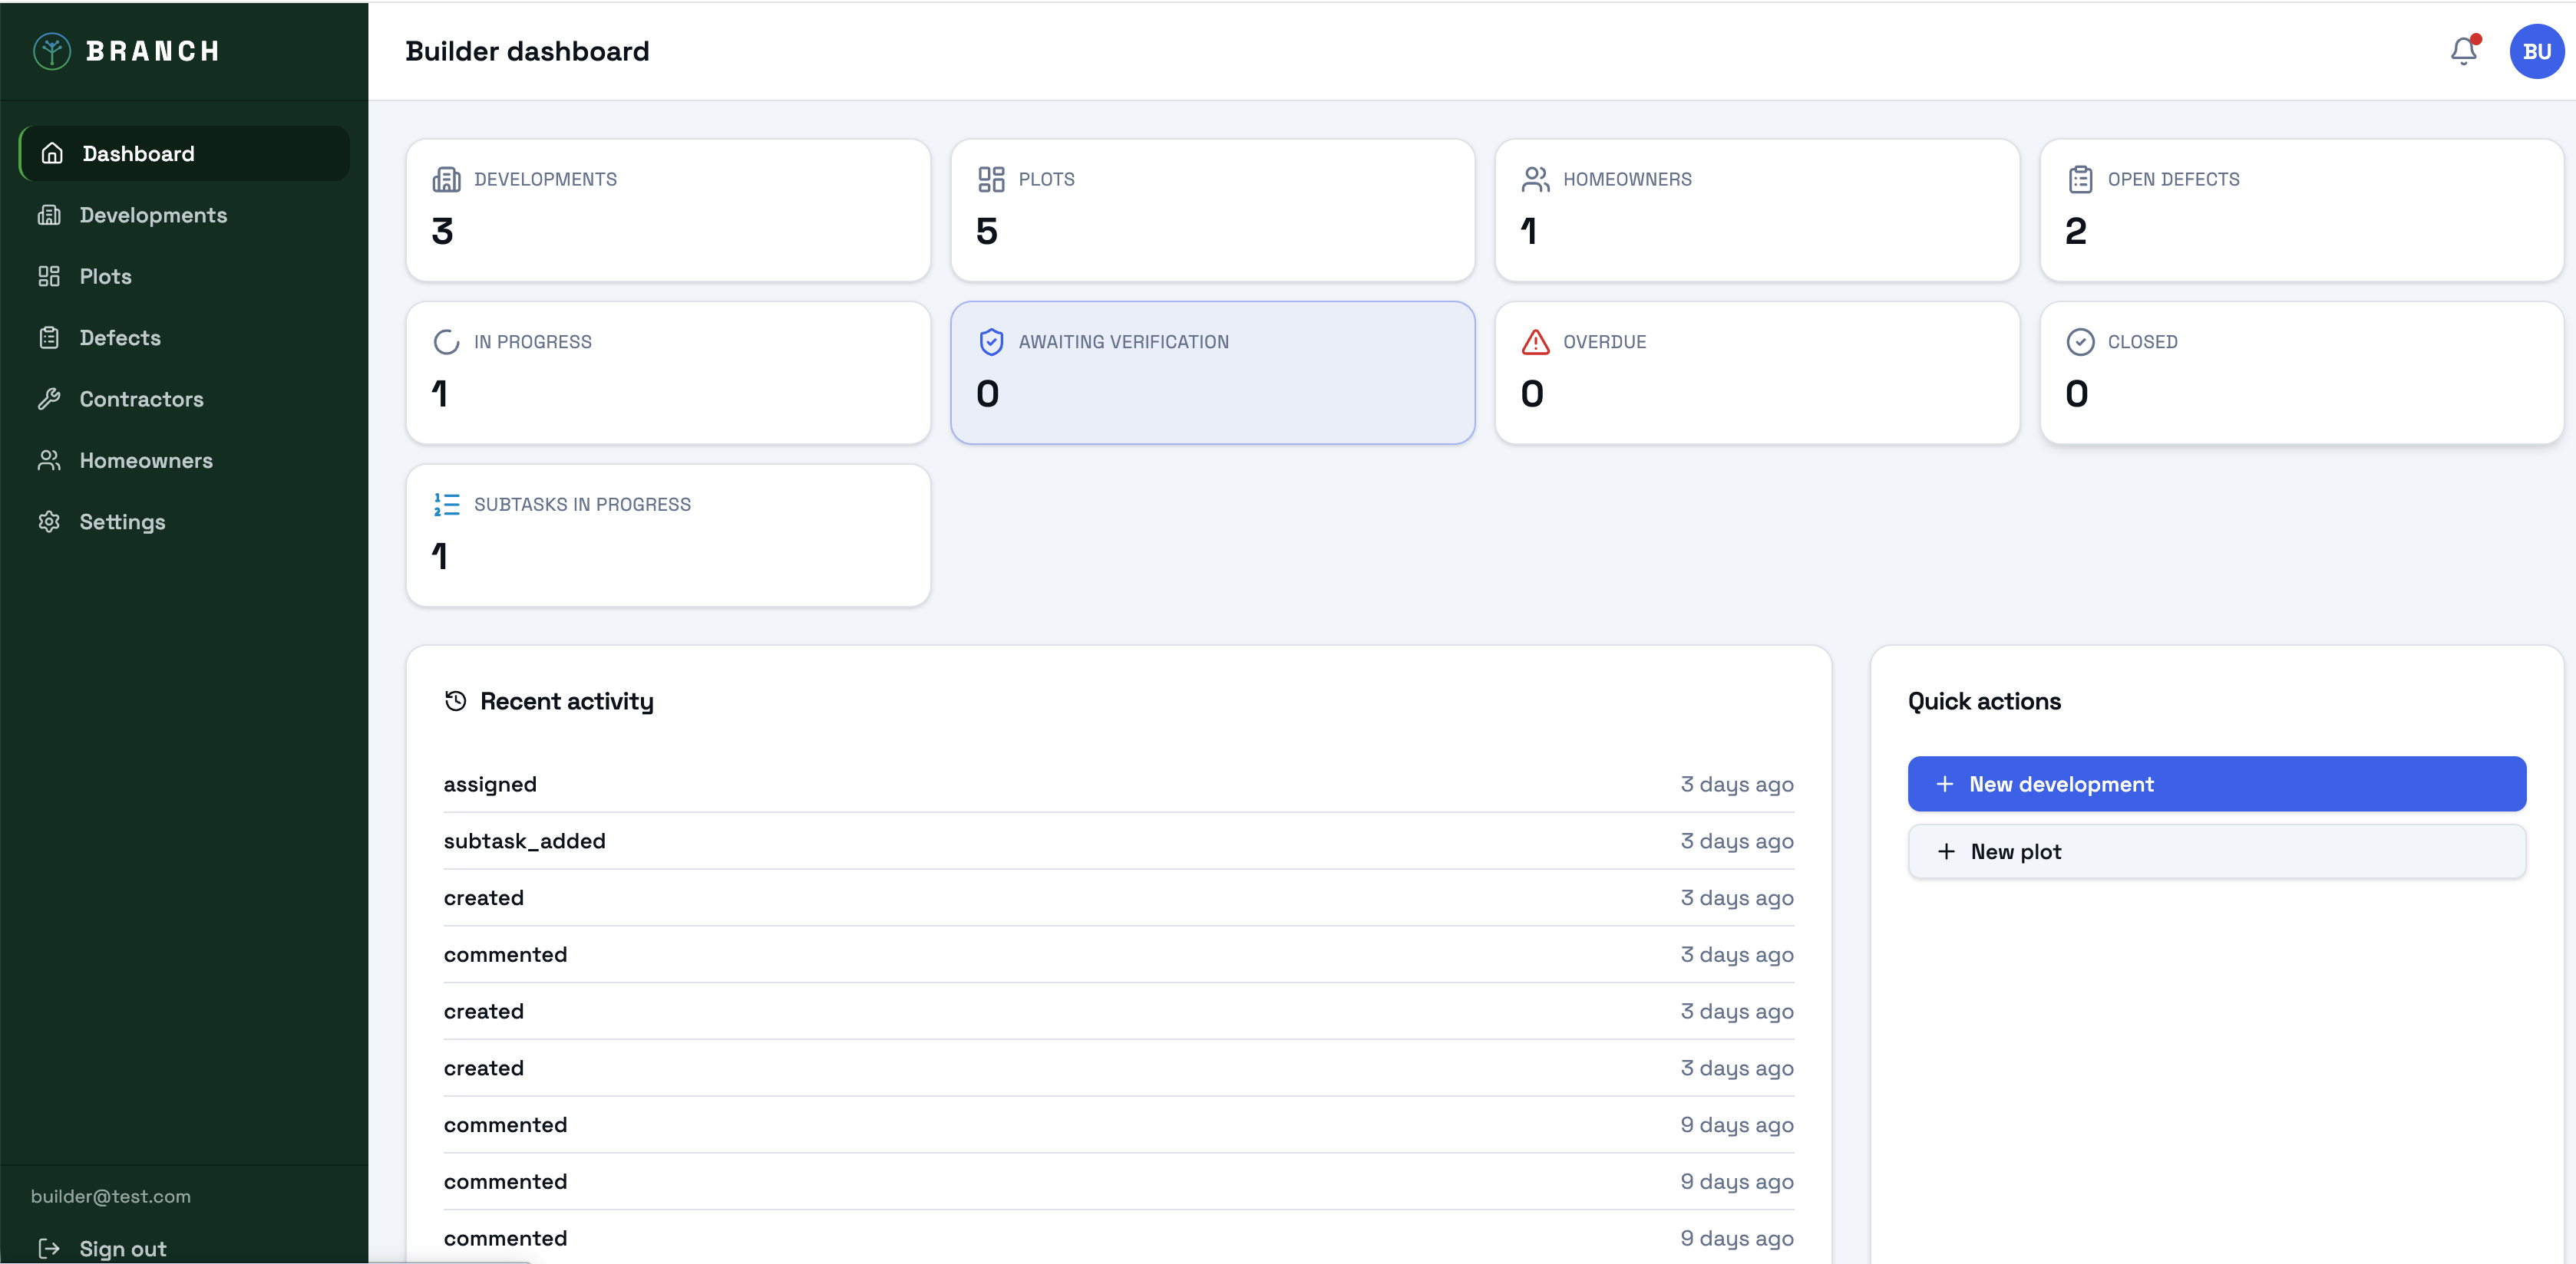Screen dimensions: 2576x1264
Task: Open the Homeowners stat card
Action: click(1757, 211)
